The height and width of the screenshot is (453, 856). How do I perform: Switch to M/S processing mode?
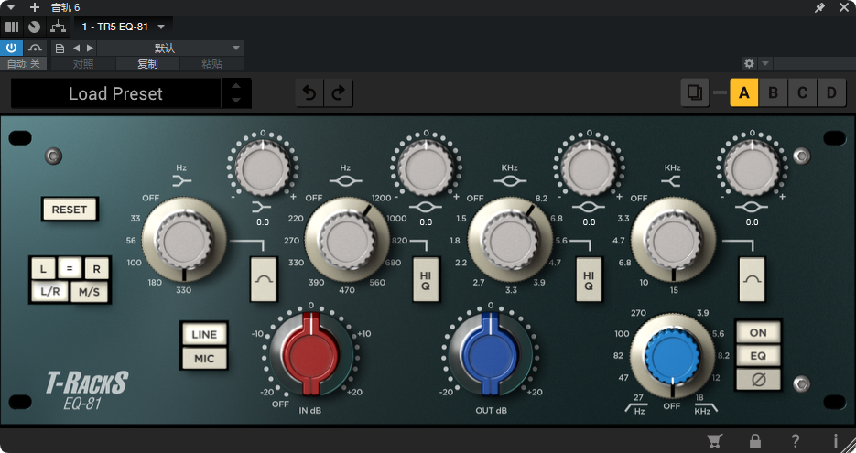coord(90,291)
